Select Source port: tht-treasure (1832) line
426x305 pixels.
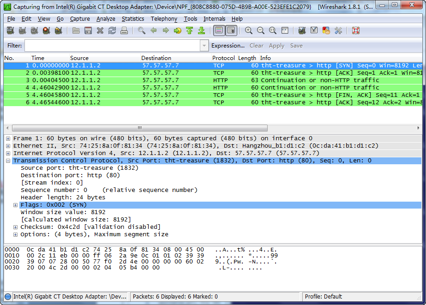pos(79,168)
